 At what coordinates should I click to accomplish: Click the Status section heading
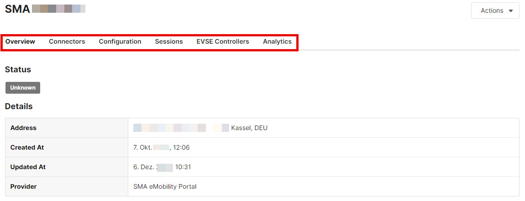click(x=18, y=70)
